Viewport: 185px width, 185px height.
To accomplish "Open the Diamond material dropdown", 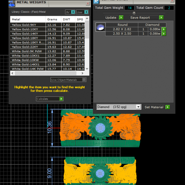I will 138,107.
